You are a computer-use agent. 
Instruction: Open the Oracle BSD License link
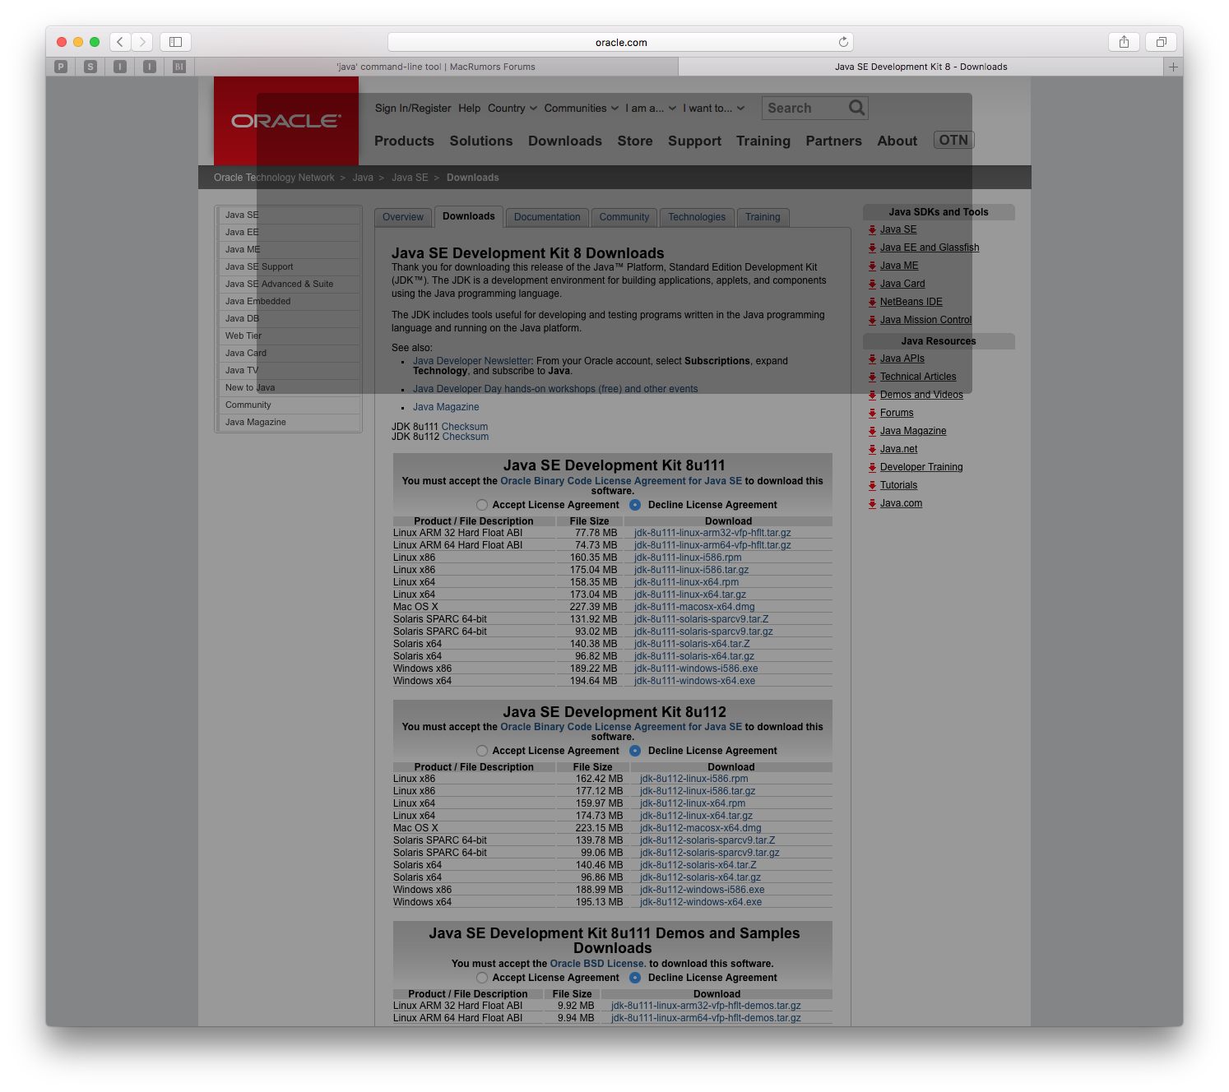[x=597, y=964]
